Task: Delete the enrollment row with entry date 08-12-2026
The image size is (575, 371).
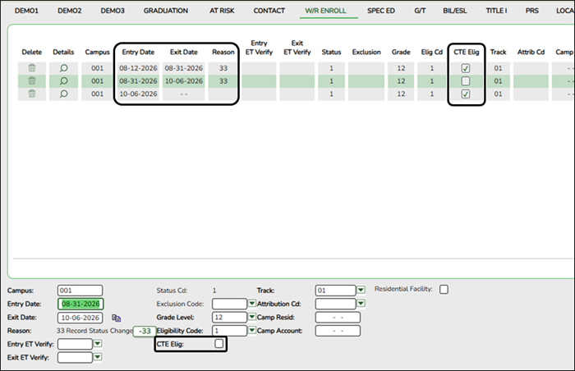Action: [x=32, y=68]
